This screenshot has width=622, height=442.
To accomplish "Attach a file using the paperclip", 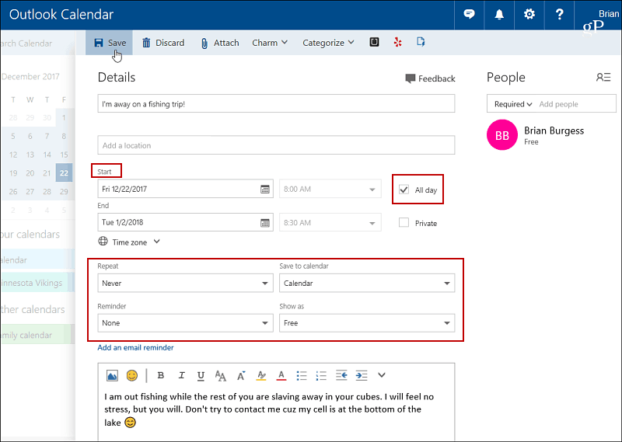I will point(220,43).
